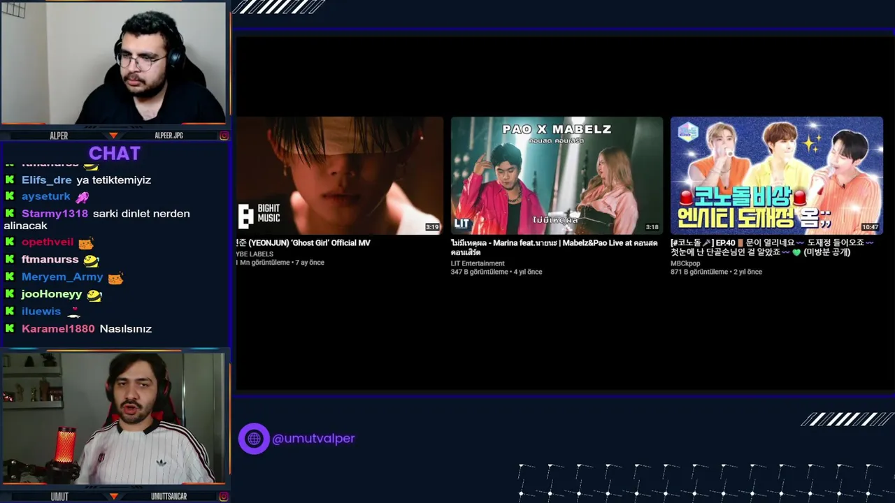The width and height of the screenshot is (895, 503).
Task: Click the Kick badge beside Elifs_dre
Action: point(10,180)
